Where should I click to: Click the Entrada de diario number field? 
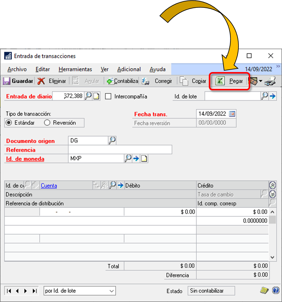68,96
